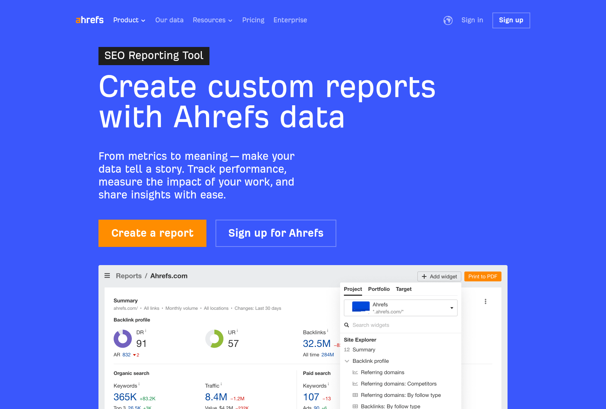
Task: Click the 365K keywords value
Action: (x=125, y=397)
